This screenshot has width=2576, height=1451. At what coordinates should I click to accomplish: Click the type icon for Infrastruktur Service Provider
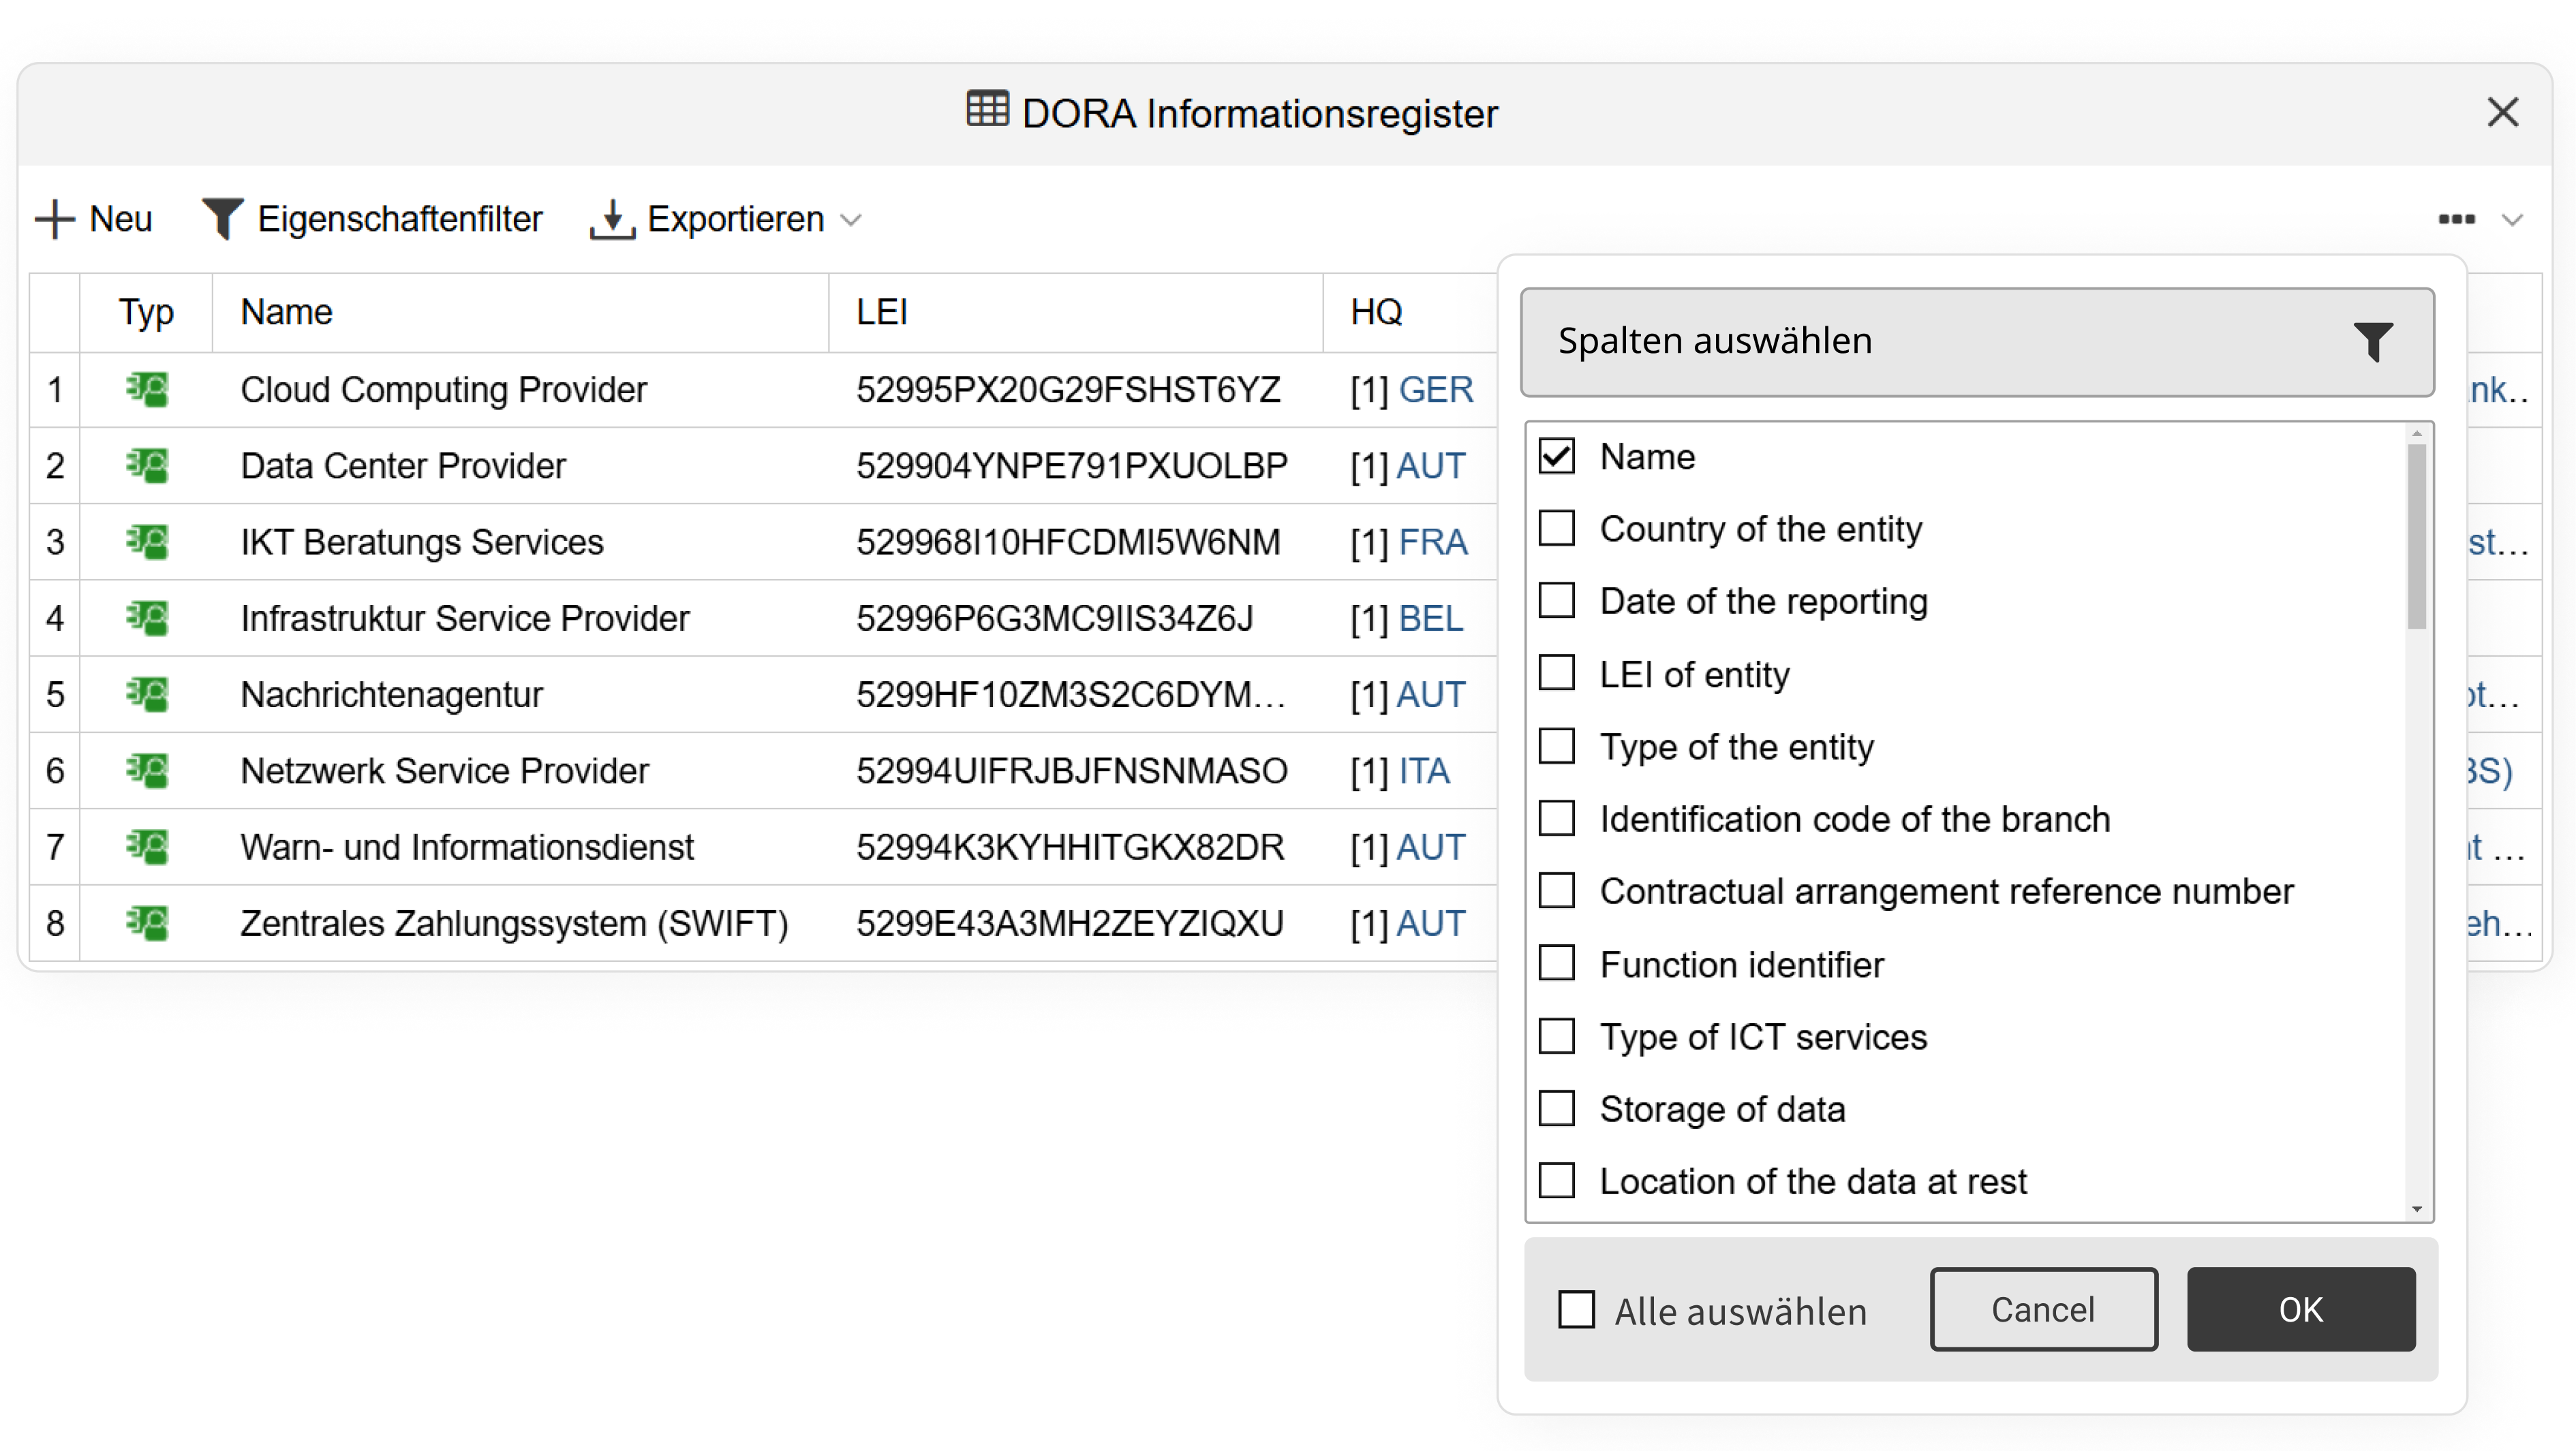(x=147, y=618)
